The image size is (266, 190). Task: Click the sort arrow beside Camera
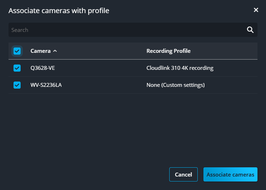[x=55, y=51]
